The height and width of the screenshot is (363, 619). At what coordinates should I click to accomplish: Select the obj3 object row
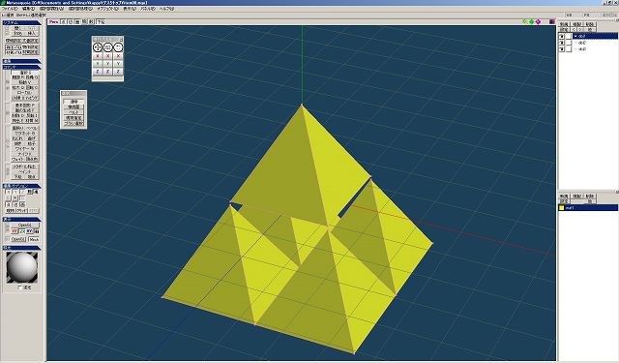pyautogui.click(x=596, y=48)
